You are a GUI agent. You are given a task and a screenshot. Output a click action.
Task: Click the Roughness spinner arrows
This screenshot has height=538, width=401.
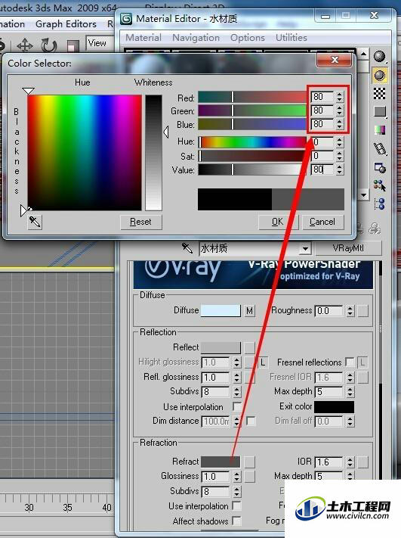350,311
